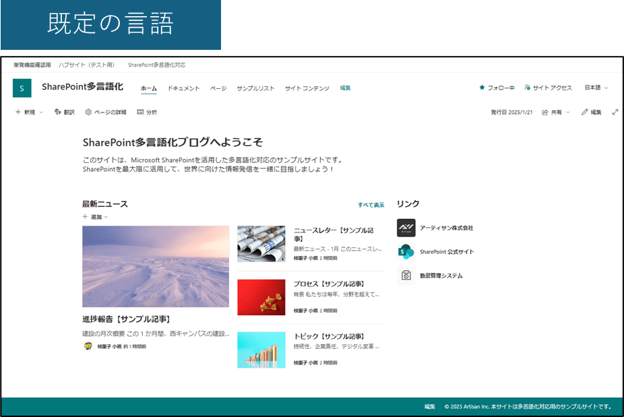Click アーティサン株式会社 logo icon
The image size is (624, 417).
tap(406, 228)
